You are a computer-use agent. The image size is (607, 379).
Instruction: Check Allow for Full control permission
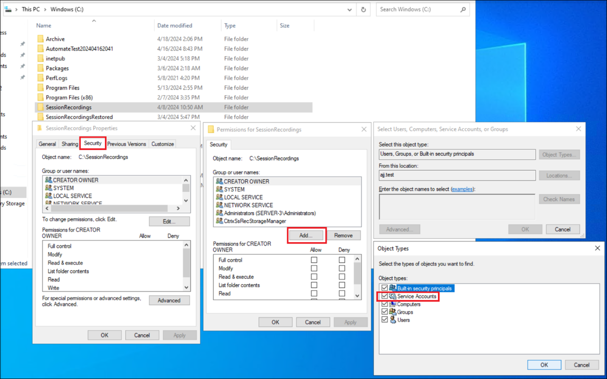tap(314, 260)
